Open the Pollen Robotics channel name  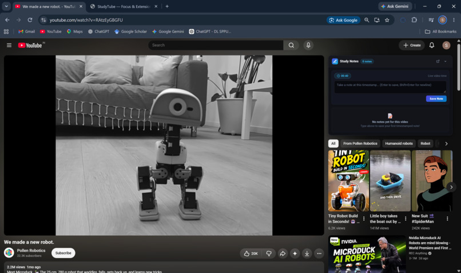[x=31, y=250]
